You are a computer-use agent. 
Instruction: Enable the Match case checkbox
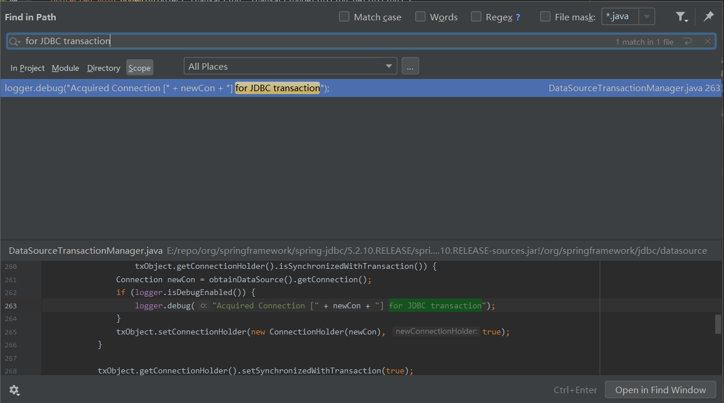click(345, 16)
